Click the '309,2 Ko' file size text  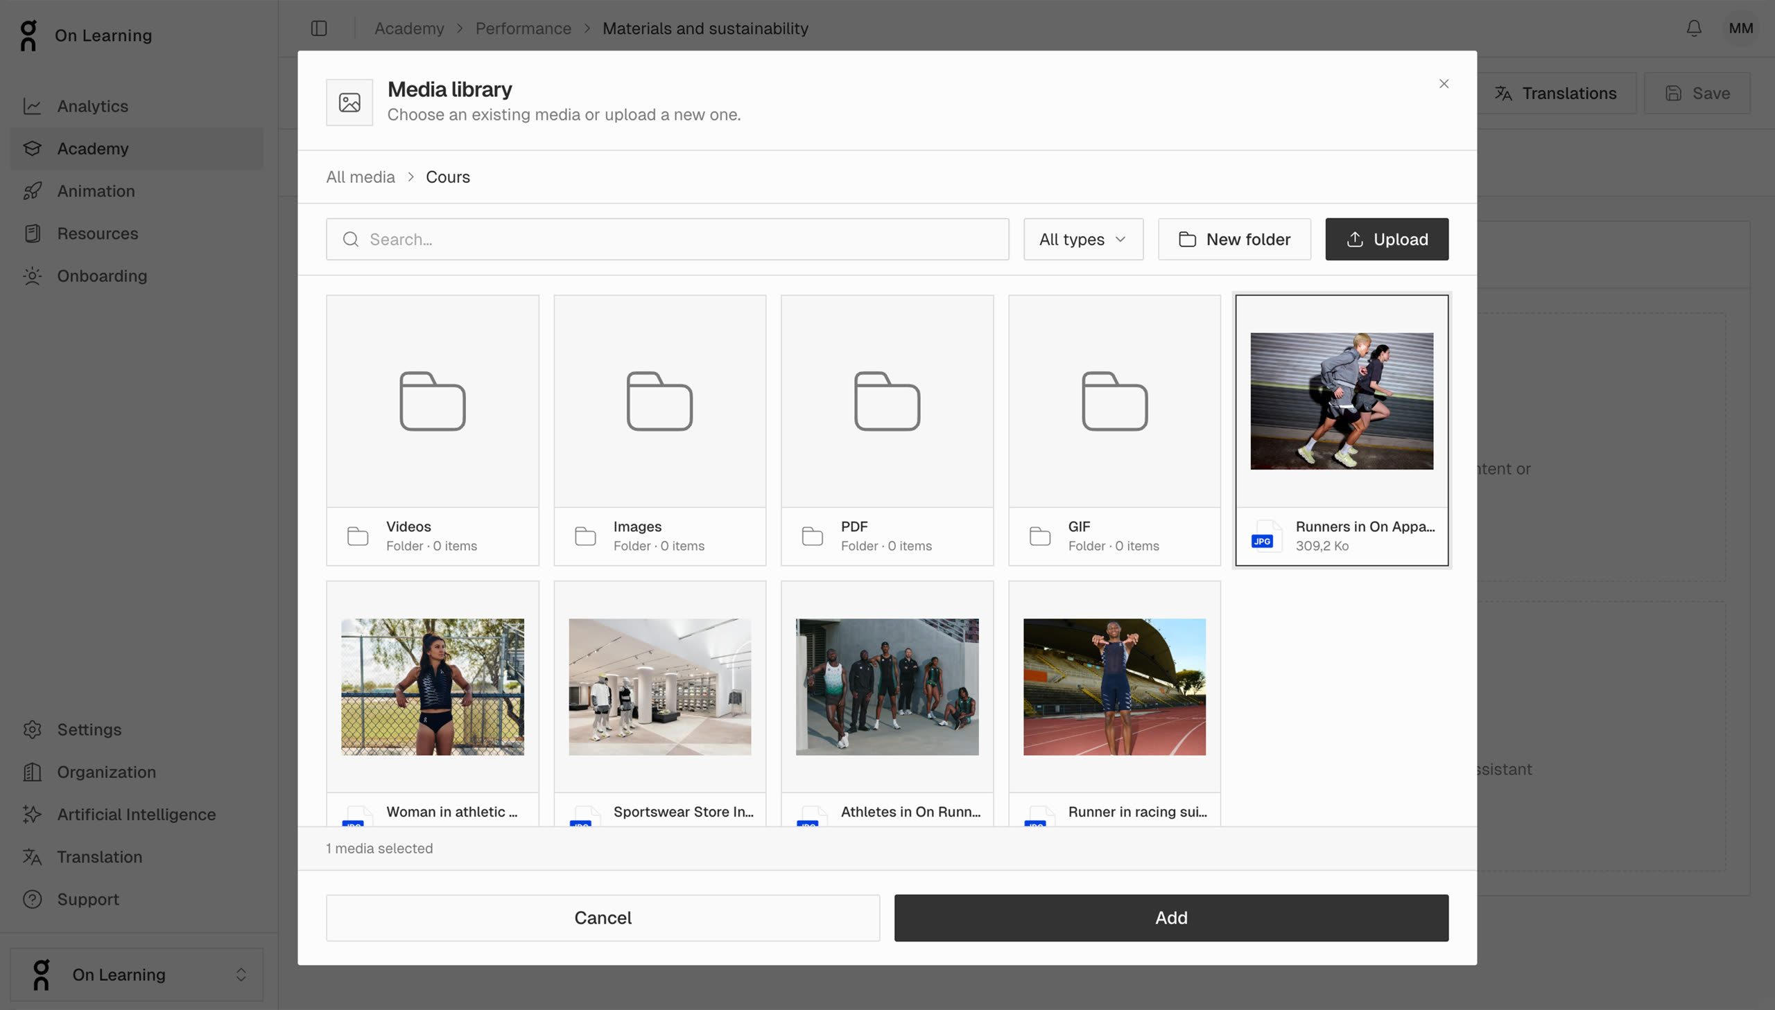[x=1322, y=546]
